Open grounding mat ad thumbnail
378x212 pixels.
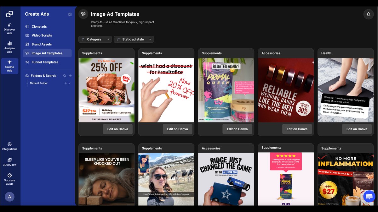pyautogui.click(x=346, y=90)
